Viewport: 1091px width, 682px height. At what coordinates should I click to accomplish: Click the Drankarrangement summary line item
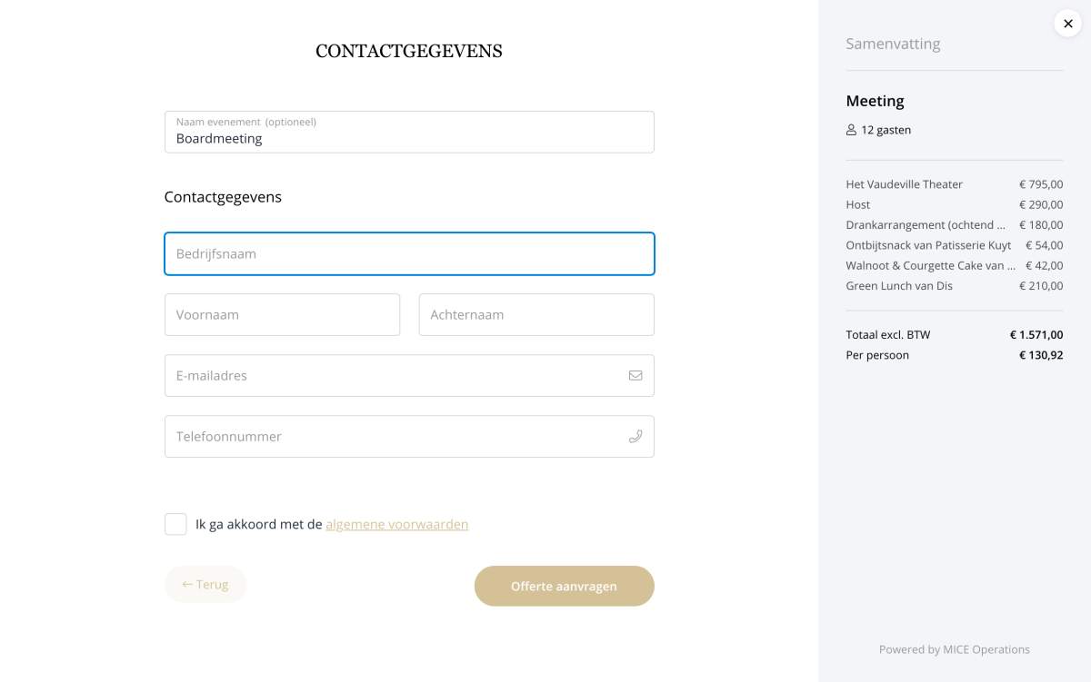point(955,225)
